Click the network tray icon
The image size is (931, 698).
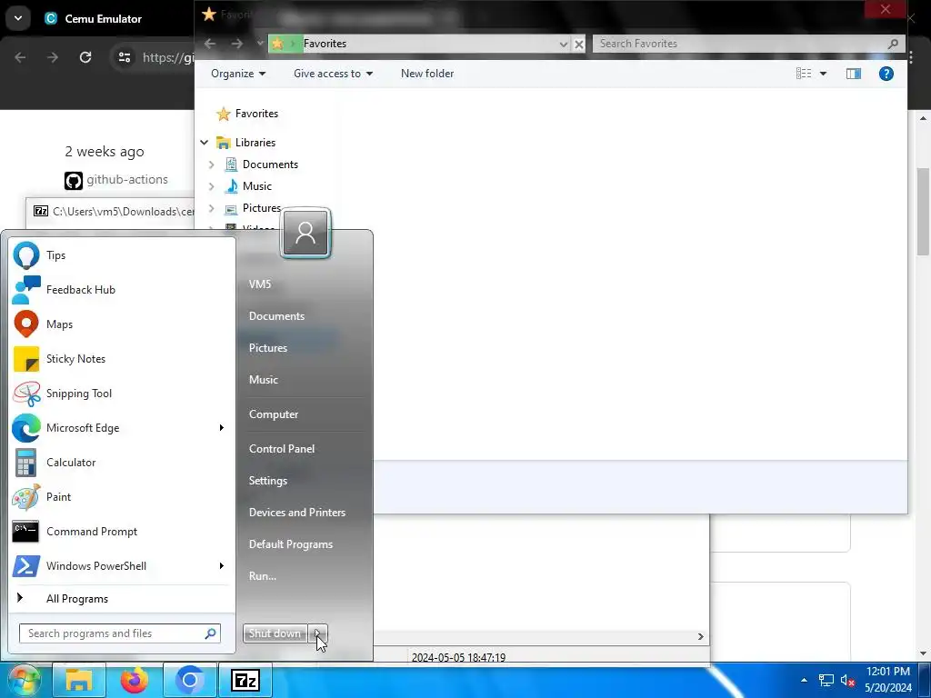click(826, 680)
